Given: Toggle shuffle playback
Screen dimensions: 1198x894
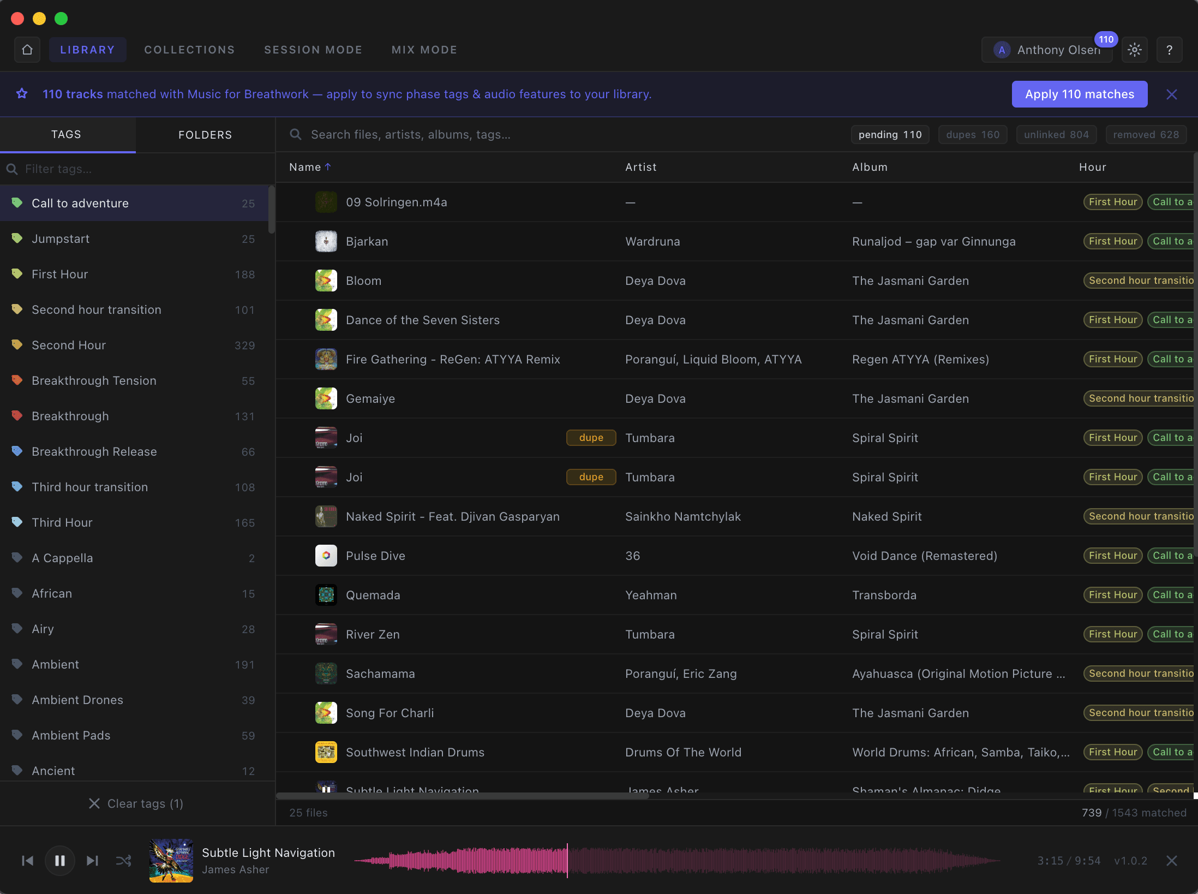Looking at the screenshot, I should (x=124, y=861).
